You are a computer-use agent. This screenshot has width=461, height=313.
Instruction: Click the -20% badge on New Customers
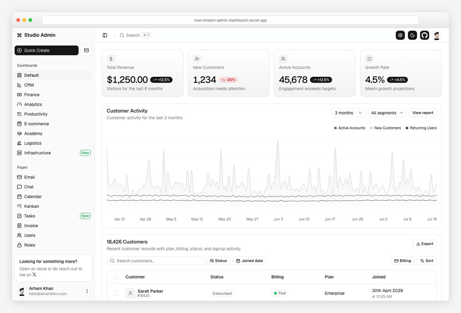coord(228,80)
